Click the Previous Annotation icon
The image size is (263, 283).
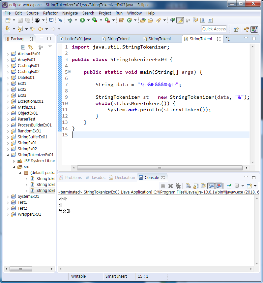click(20, 29)
